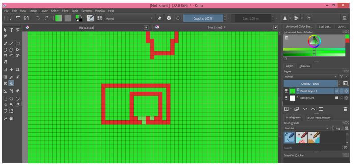Open the layer filter dropdown
354x165 pixels.
click(x=343, y=76)
